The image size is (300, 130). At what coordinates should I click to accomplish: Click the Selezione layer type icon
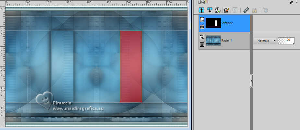[202, 19]
